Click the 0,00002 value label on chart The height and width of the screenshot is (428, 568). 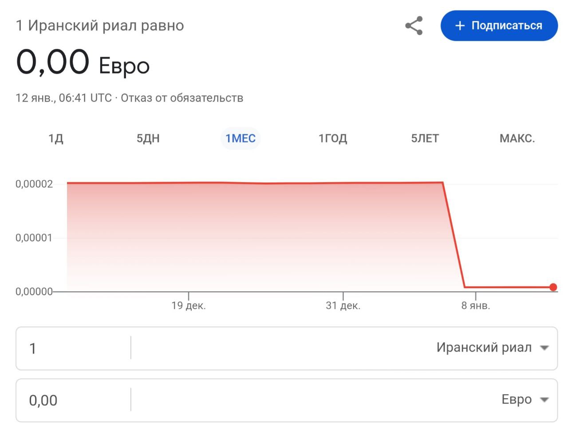[34, 182]
